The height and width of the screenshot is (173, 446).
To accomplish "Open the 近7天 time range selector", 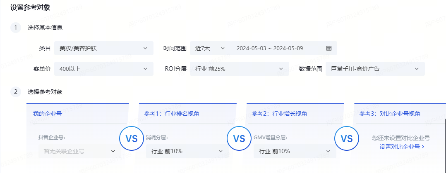I will pos(210,48).
